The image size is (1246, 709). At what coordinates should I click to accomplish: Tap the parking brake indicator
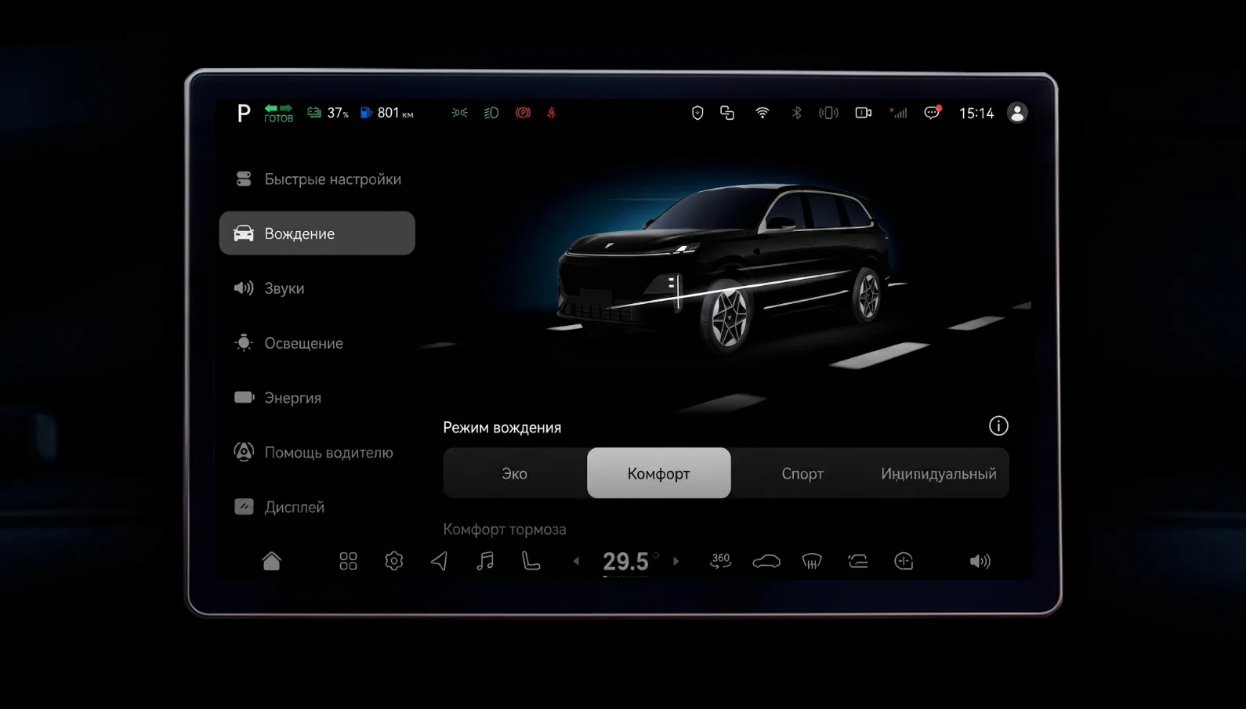tap(523, 113)
